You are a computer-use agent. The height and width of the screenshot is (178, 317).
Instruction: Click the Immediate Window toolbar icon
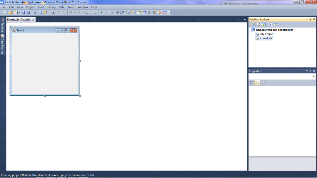[x=165, y=13]
